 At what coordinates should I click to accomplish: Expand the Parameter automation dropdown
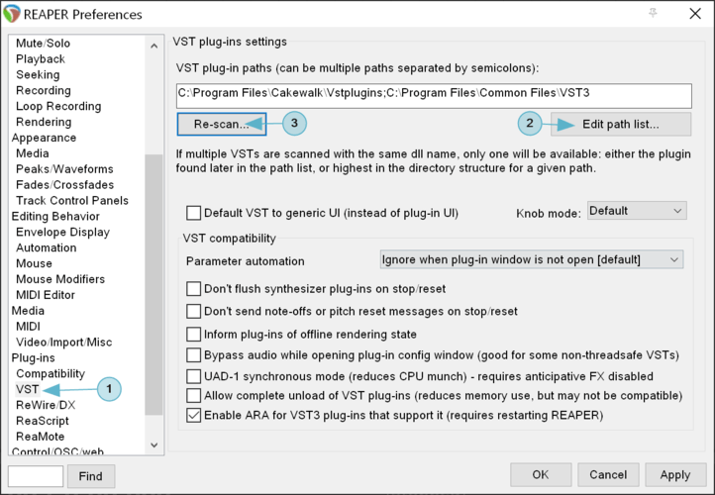531,259
